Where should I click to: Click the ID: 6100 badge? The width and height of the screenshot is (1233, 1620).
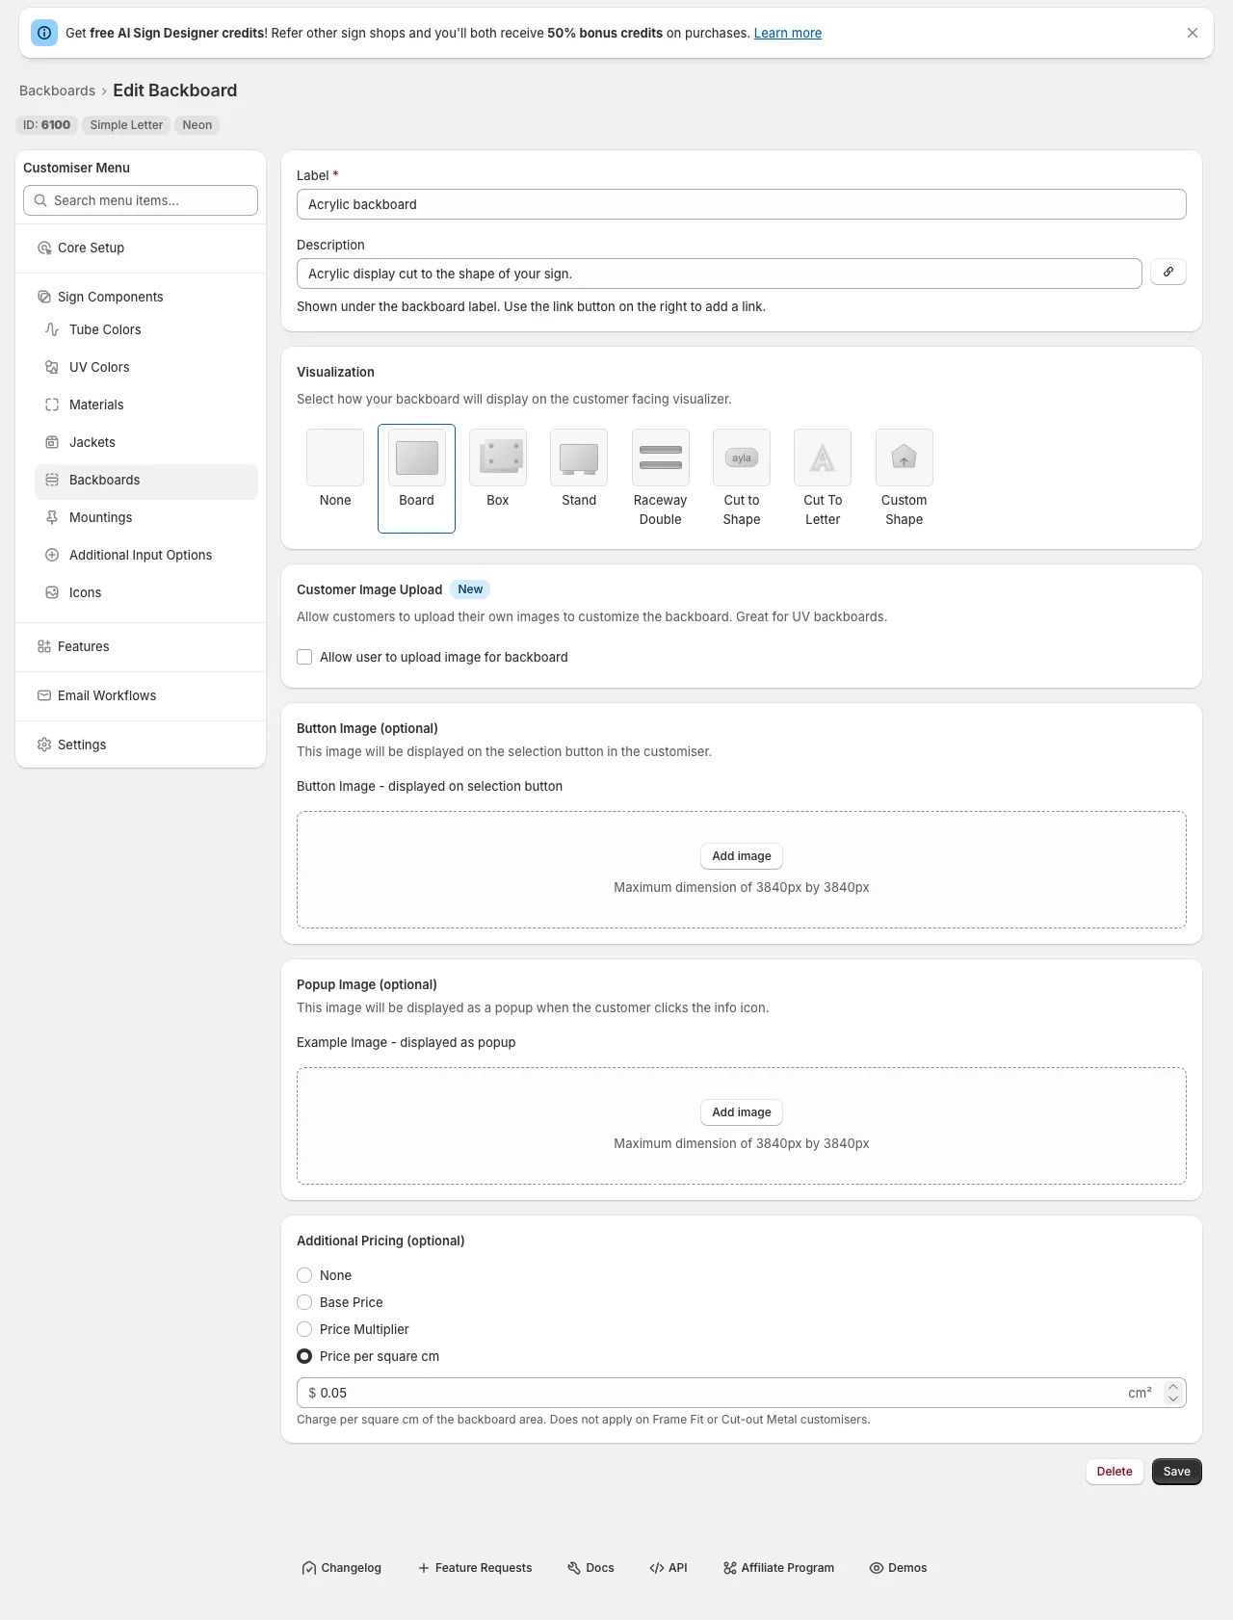click(47, 125)
